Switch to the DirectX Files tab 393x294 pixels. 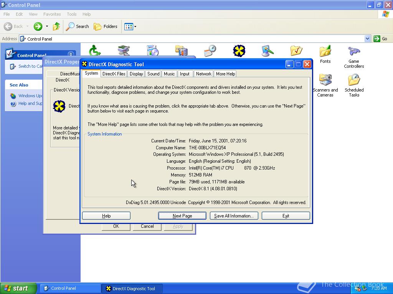click(x=114, y=74)
